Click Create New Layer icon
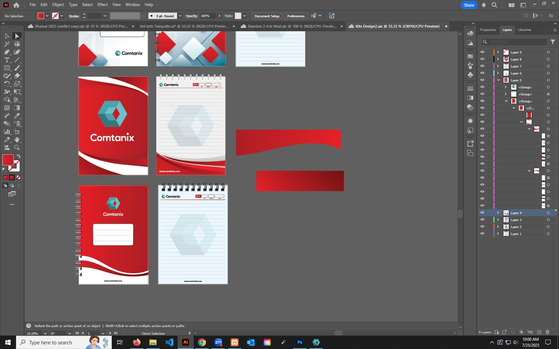 (539, 332)
